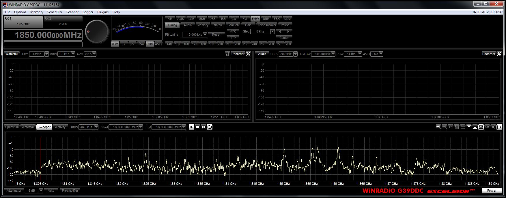
Task: Click the zoom out magnifier icon
Action: coord(445,127)
